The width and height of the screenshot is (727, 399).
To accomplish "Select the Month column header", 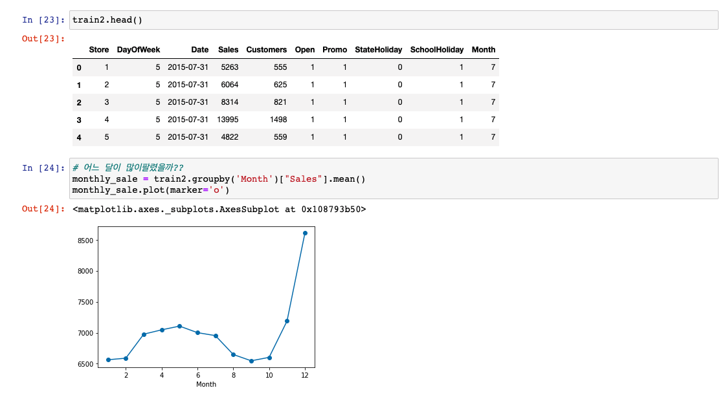I will tap(484, 50).
